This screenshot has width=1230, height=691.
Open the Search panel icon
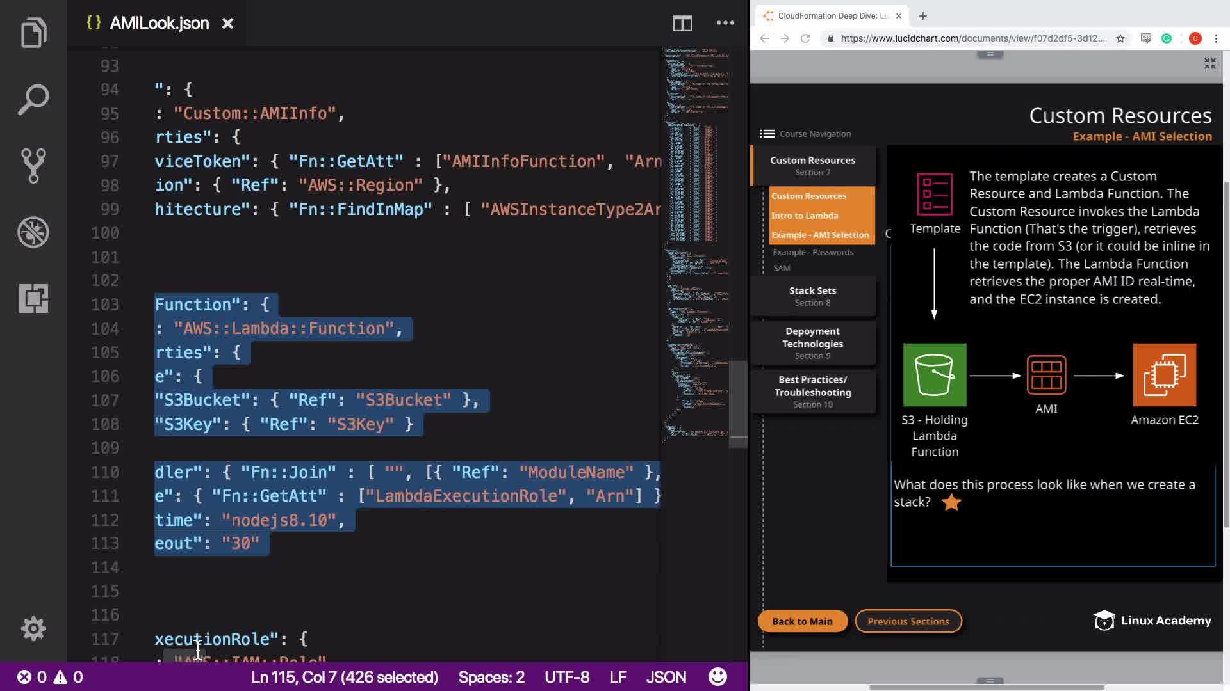tap(33, 99)
